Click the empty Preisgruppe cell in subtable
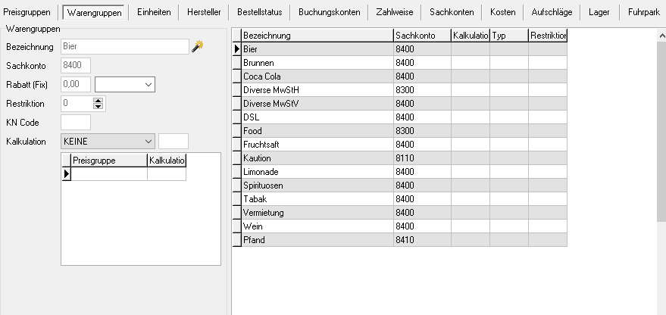Viewport: 666px width, 315px height. coord(108,174)
